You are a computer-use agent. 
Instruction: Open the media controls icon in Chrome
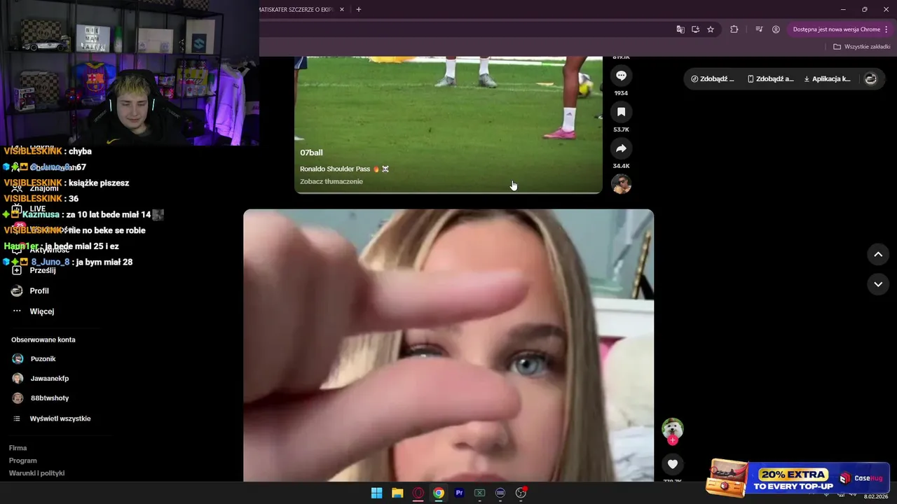click(759, 29)
